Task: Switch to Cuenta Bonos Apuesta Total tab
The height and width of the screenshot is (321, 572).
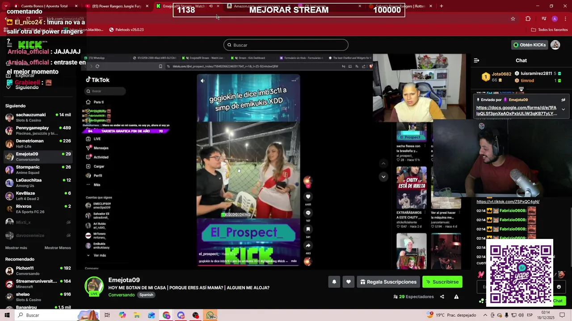Action: (44, 6)
